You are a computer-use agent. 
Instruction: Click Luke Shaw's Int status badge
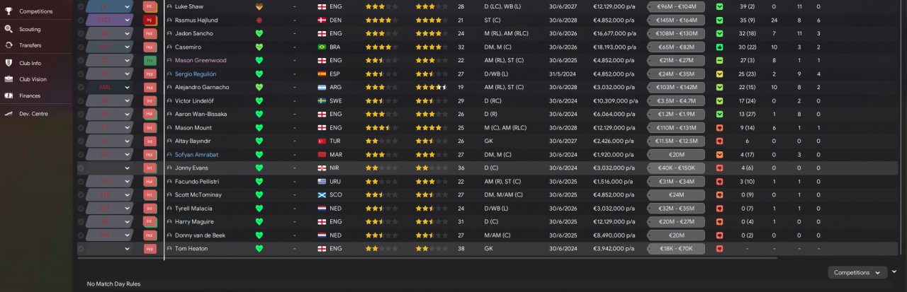pyautogui.click(x=150, y=6)
